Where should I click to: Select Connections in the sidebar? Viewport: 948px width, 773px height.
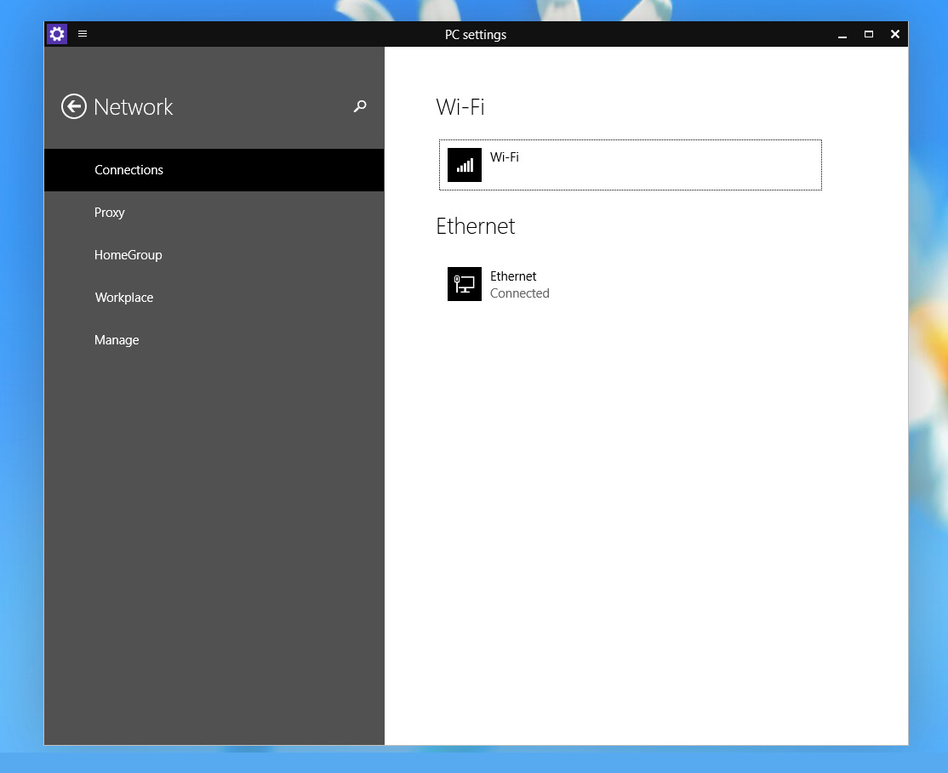(128, 170)
